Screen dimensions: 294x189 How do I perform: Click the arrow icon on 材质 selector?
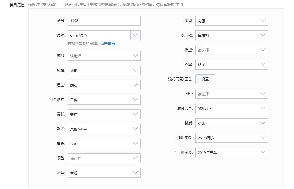point(263,123)
